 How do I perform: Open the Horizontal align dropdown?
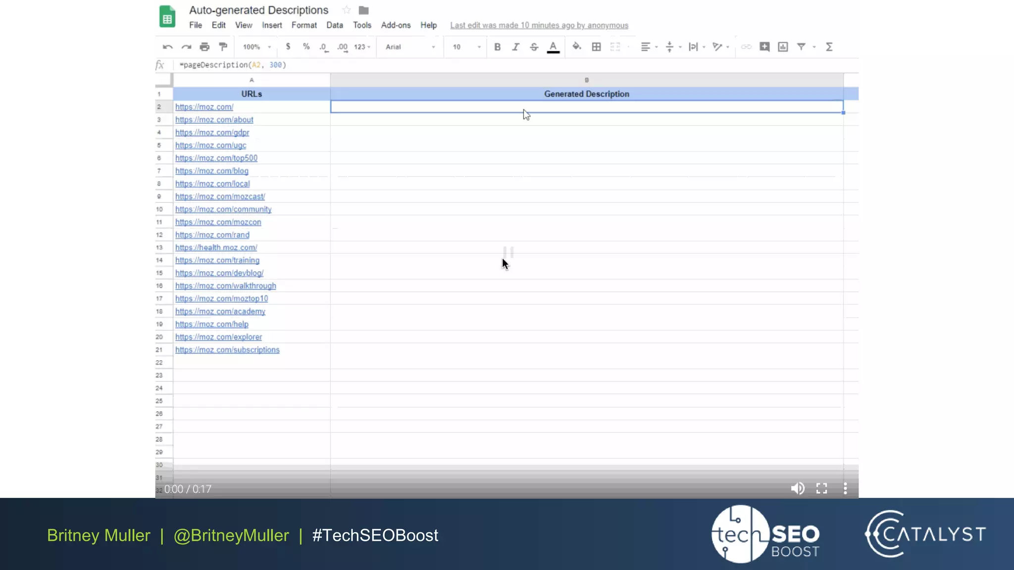point(649,47)
